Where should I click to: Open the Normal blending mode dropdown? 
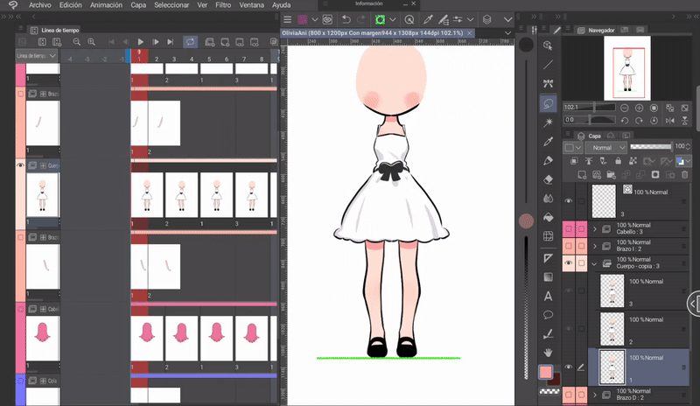point(605,148)
